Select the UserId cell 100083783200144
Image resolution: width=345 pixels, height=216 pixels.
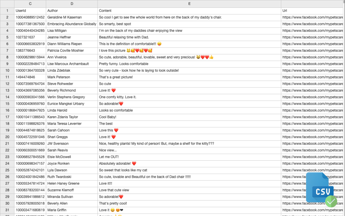click(x=30, y=190)
